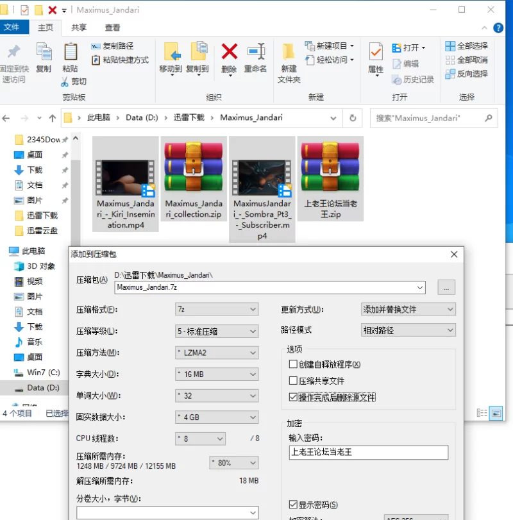This screenshot has width=513, height=520.
Task: Click the red Delete (删除) icon
Action: pyautogui.click(x=230, y=52)
